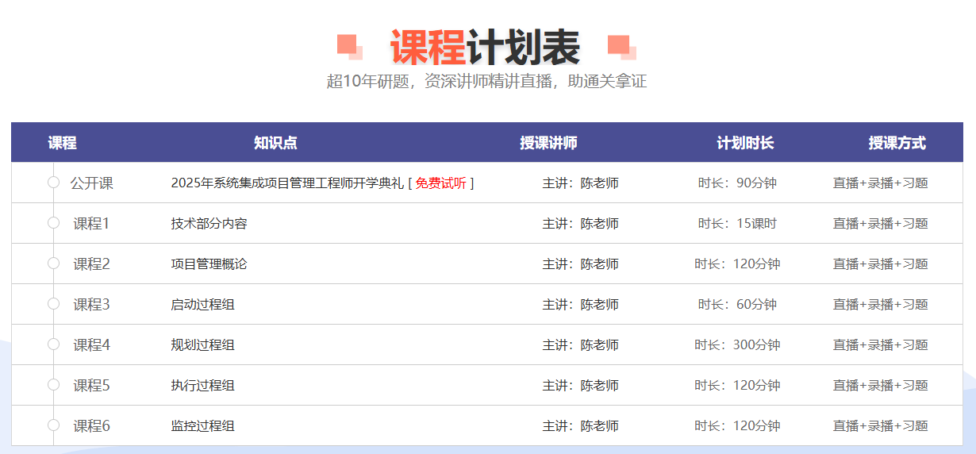The image size is (976, 454).
Task: Open the 免费试听 free trial link
Action: pos(440,183)
